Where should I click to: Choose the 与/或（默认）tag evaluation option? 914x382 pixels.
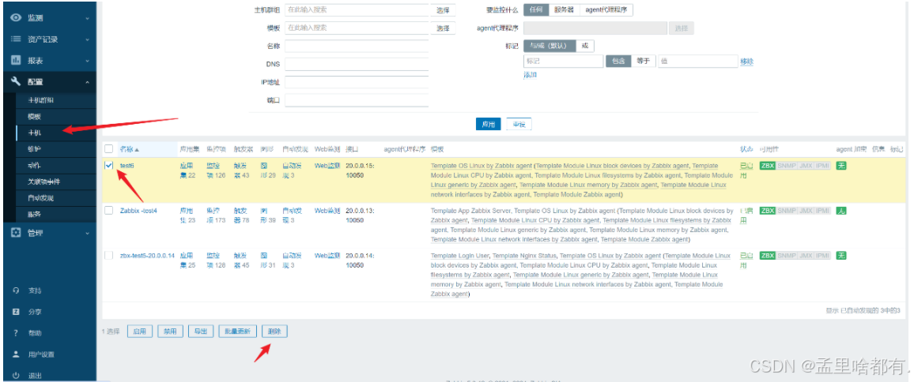click(550, 46)
